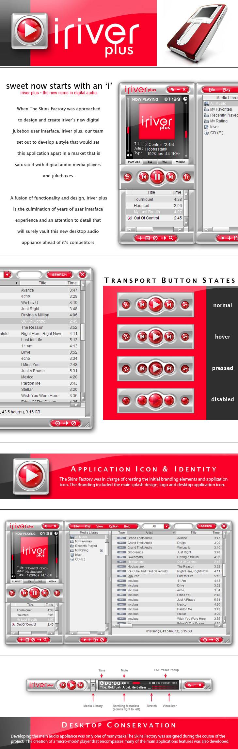
Task: Click the EQ Preset Title popup icon in the micro player
Action: [x=154, y=683]
